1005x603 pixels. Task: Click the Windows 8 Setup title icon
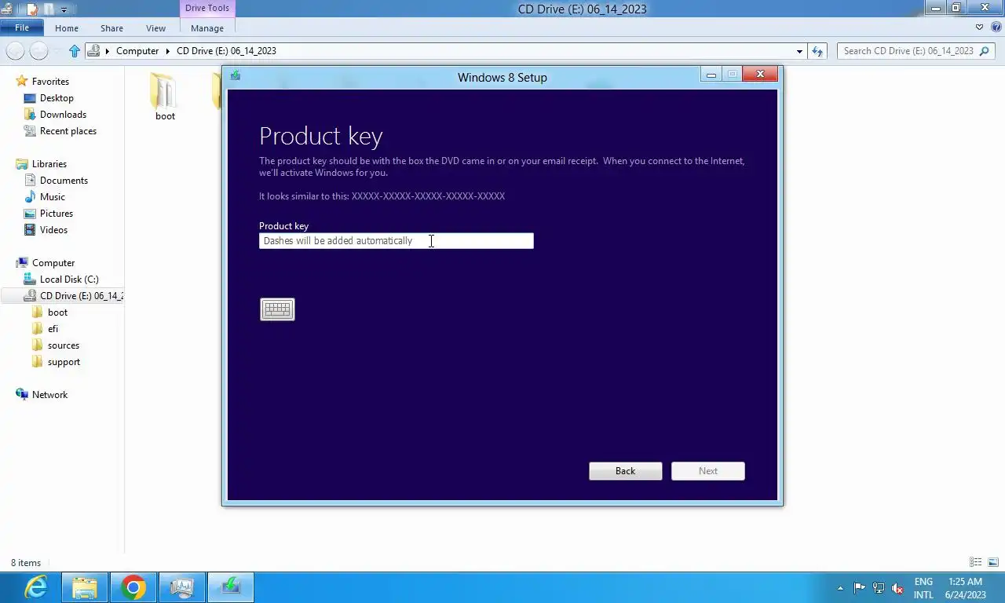[x=236, y=76]
